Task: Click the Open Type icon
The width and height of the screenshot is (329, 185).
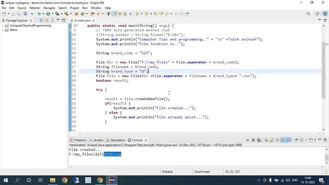Action: pos(93,14)
